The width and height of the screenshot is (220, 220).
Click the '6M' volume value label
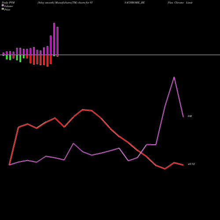pyautogui.click(x=190, y=116)
